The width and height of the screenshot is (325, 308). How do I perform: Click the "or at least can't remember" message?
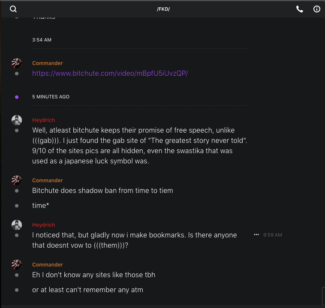point(87,290)
